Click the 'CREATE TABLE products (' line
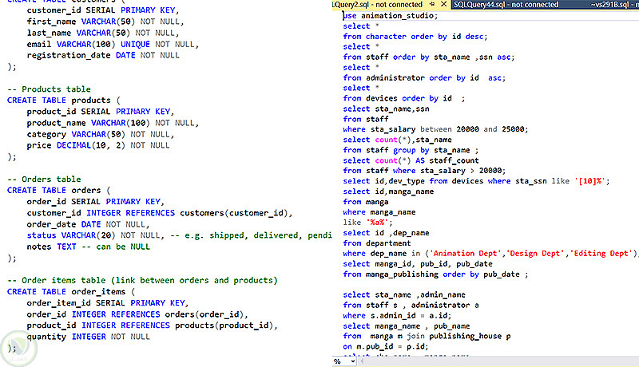 [64, 100]
